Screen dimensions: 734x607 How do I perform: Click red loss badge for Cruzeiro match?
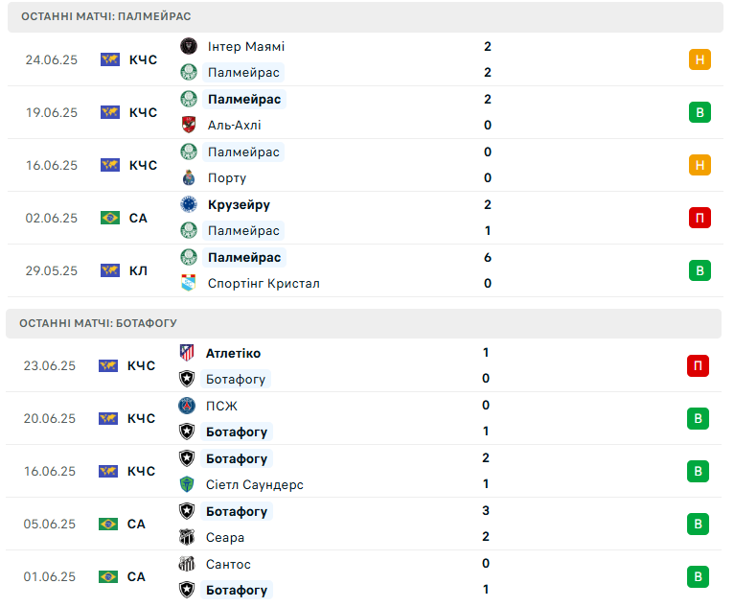coord(700,218)
